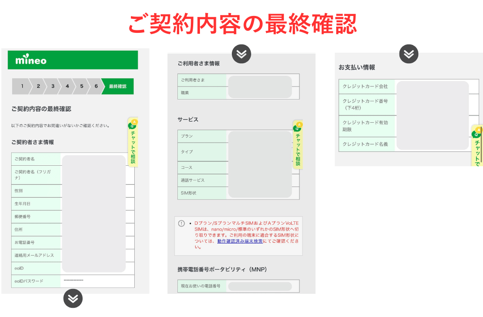Click the info icon in the SIM notice
Viewport: 483px width, 317px height.
tap(182, 223)
